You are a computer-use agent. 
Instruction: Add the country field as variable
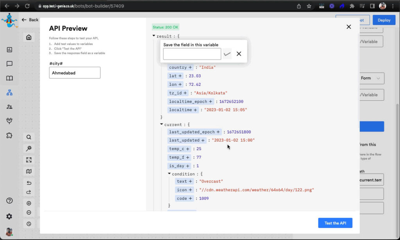point(190,68)
